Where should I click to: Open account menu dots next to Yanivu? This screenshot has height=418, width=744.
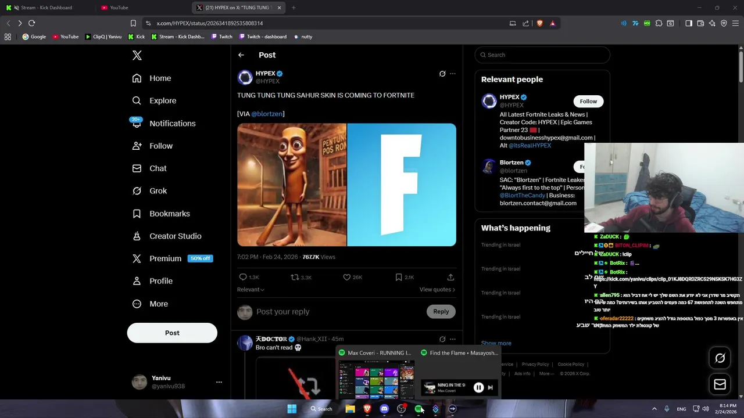(219, 382)
